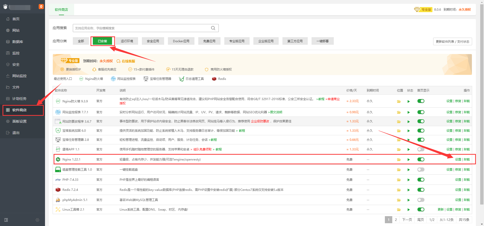Click 更新软件列表 / 支付状态 button
The width and height of the screenshot is (484, 226).
(x=452, y=41)
